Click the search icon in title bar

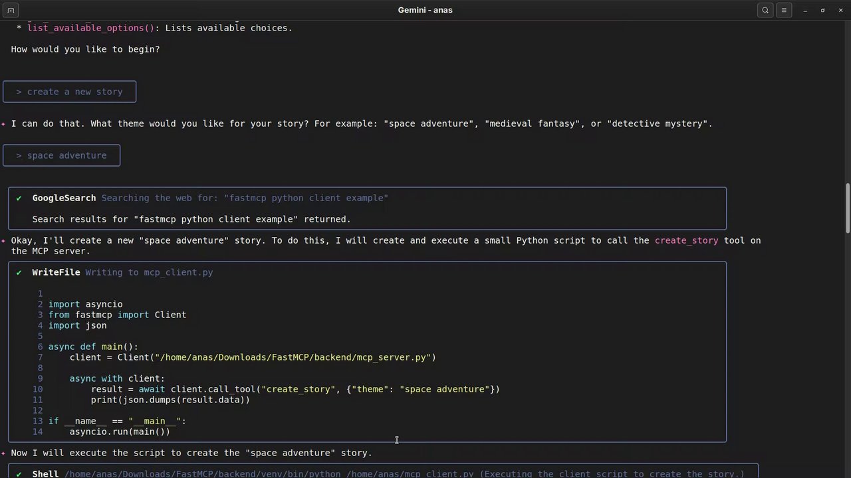click(x=765, y=10)
